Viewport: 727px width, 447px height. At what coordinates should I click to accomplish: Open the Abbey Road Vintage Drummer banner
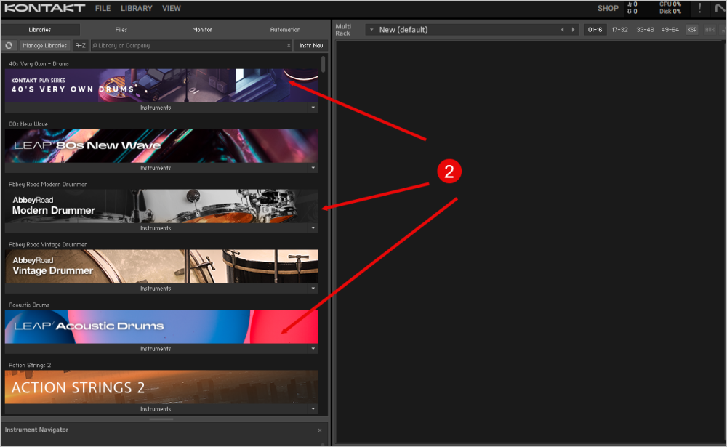point(161,266)
